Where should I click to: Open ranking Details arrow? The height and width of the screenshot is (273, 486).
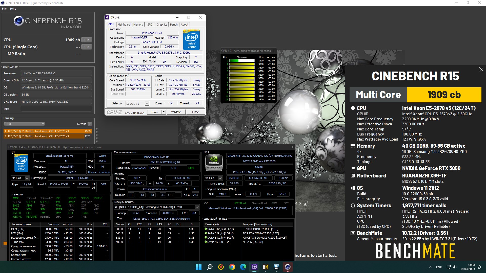(x=90, y=124)
